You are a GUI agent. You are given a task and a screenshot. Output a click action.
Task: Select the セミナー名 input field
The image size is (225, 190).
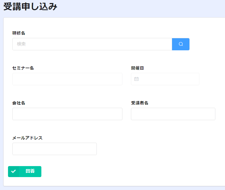pos(67,79)
